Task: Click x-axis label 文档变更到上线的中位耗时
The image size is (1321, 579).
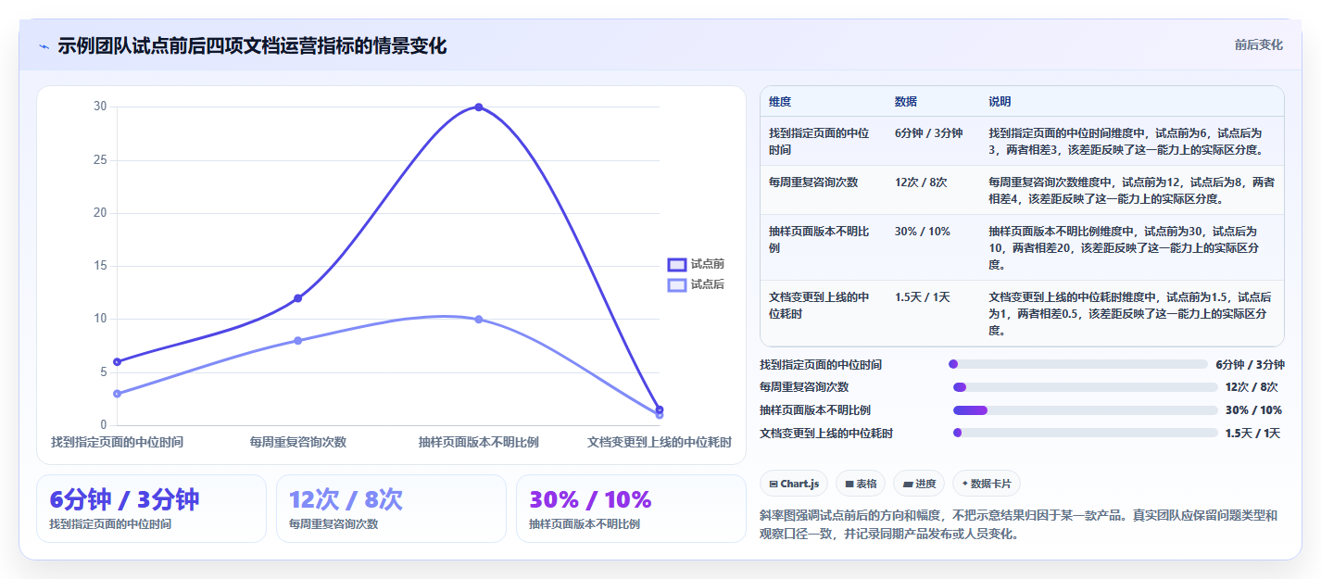Action: pos(660,442)
